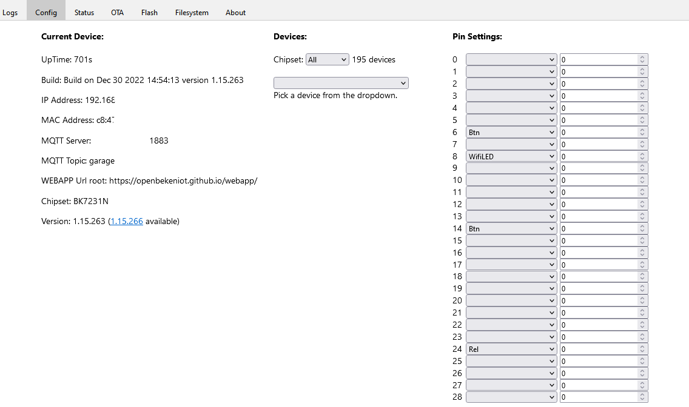This screenshot has height=407, width=689.
Task: Open the Filesystem tab
Action: [x=192, y=12]
